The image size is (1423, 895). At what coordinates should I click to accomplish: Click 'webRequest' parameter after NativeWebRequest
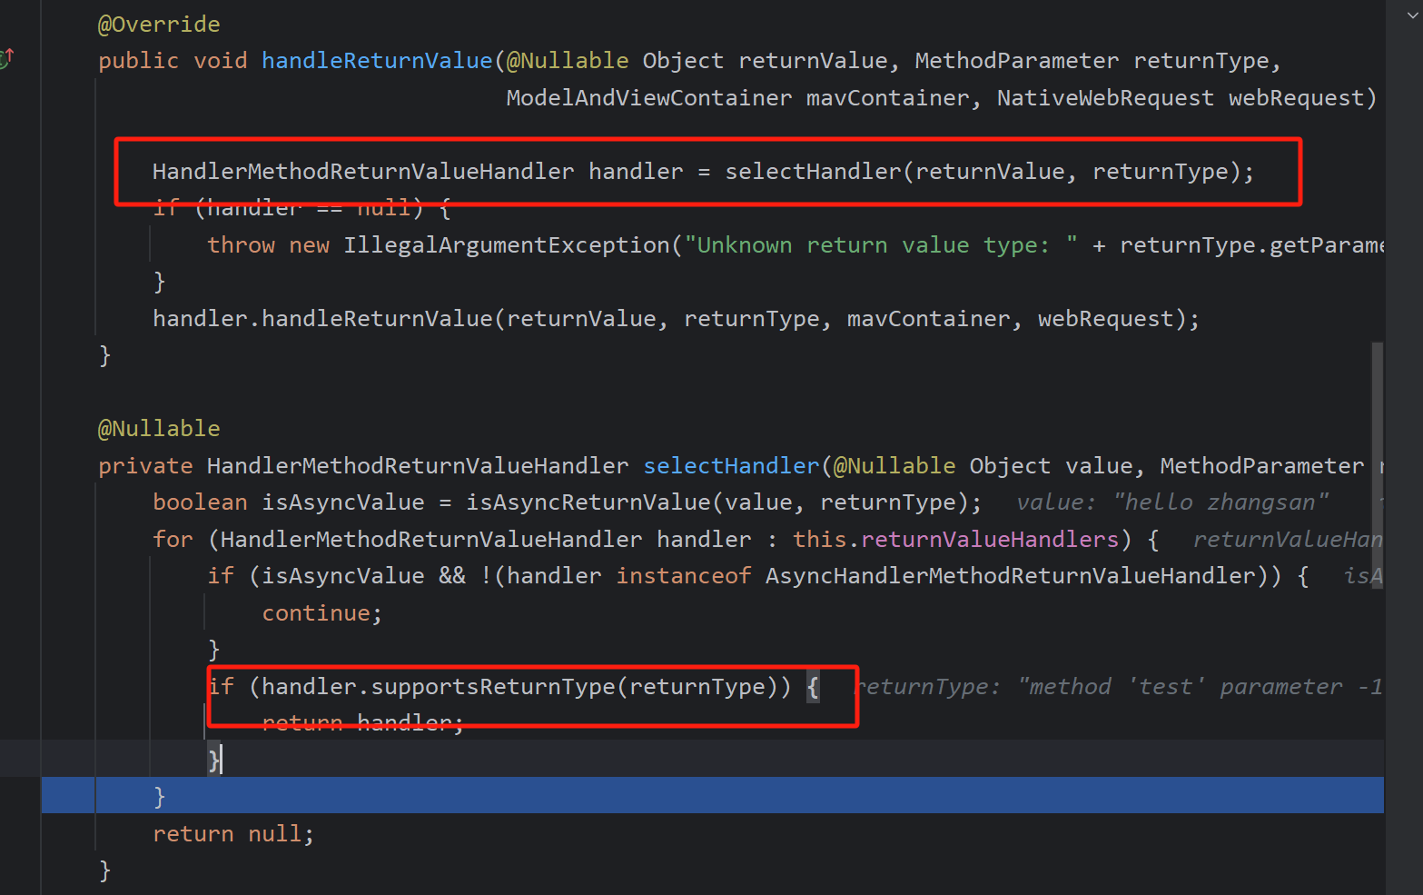coord(1297,98)
